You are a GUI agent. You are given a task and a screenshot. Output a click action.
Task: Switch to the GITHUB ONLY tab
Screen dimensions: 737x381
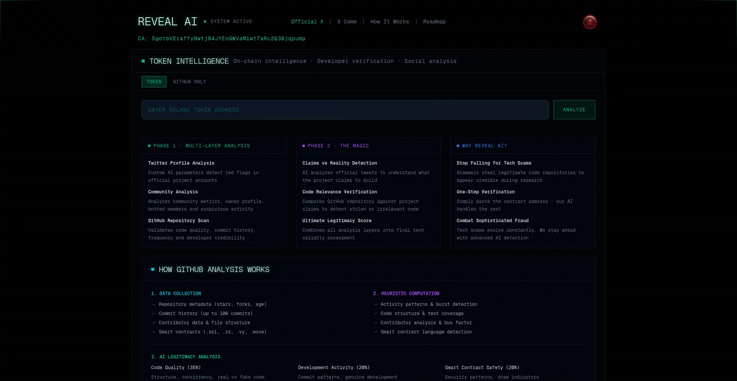pos(189,82)
